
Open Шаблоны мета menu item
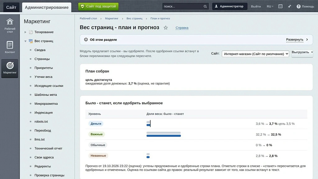pos(46,94)
